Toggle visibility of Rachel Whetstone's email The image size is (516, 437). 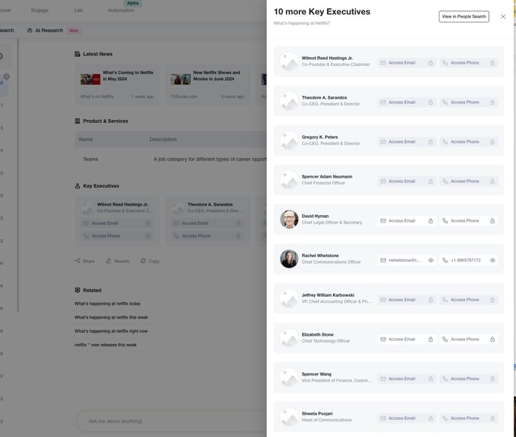coord(430,260)
